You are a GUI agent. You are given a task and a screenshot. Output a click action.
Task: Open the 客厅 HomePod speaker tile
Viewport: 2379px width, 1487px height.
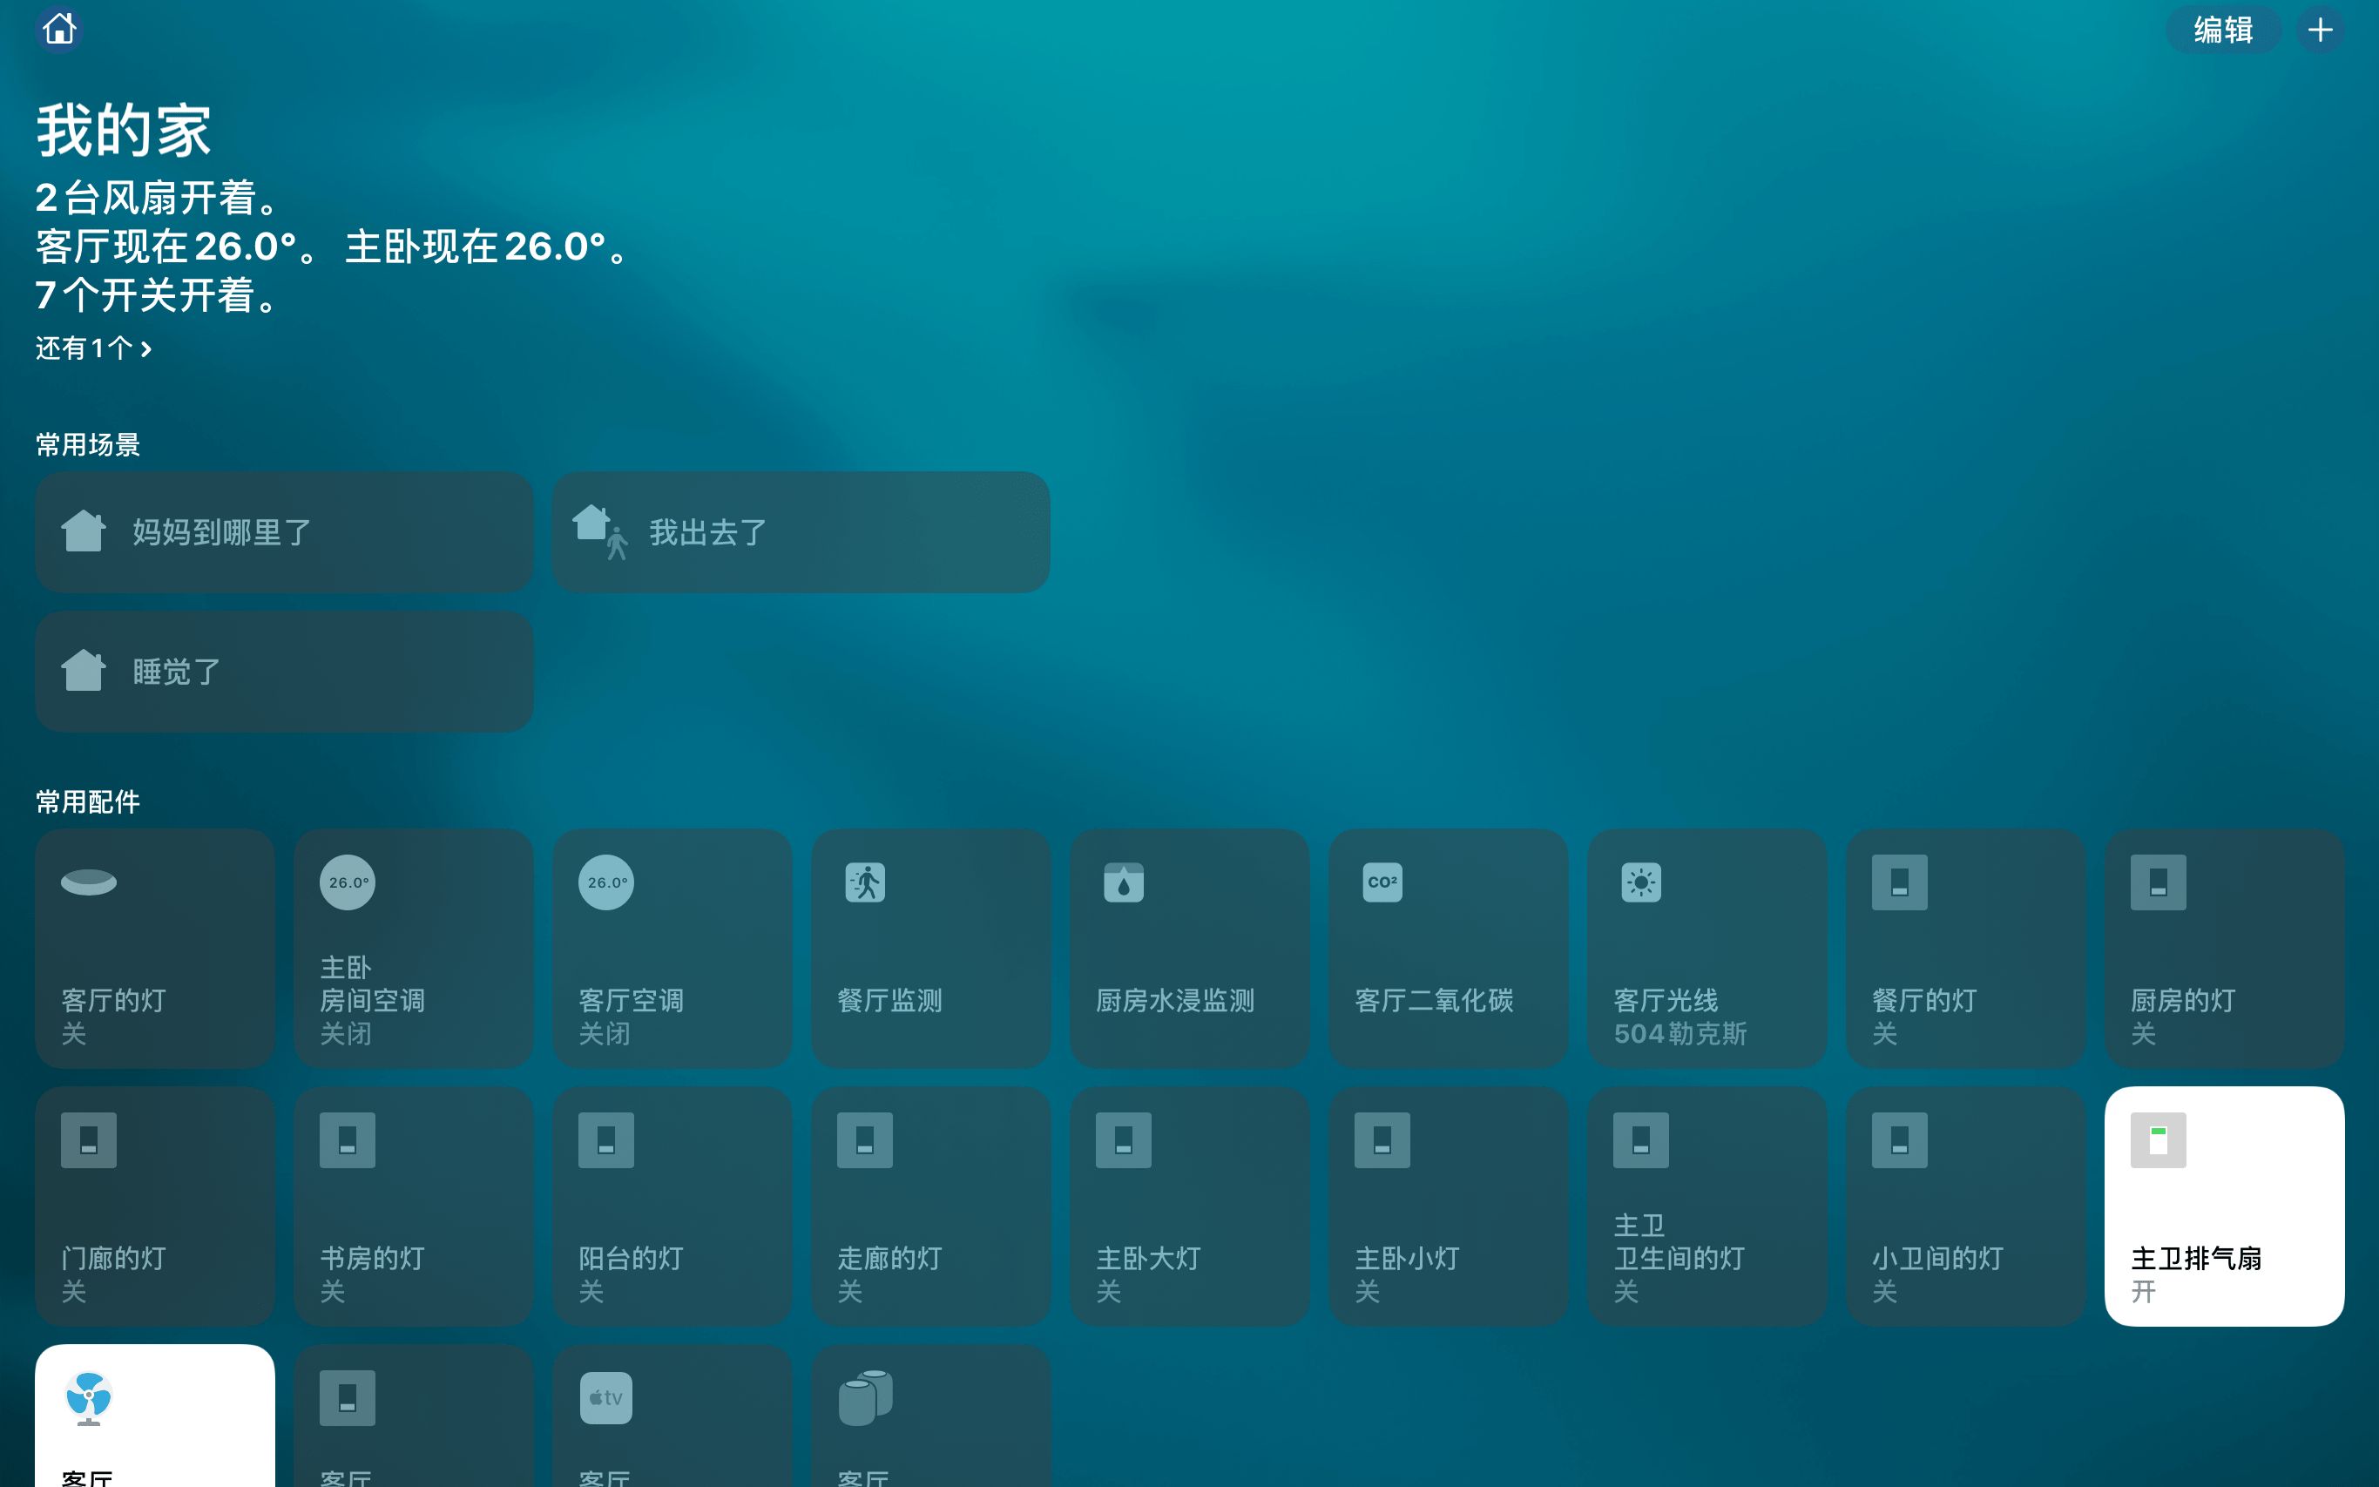[x=930, y=1416]
